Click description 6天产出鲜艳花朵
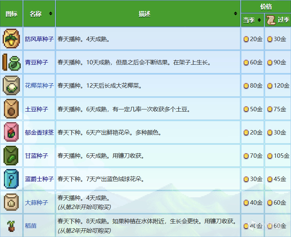The image size is (291, 237). 109,132
